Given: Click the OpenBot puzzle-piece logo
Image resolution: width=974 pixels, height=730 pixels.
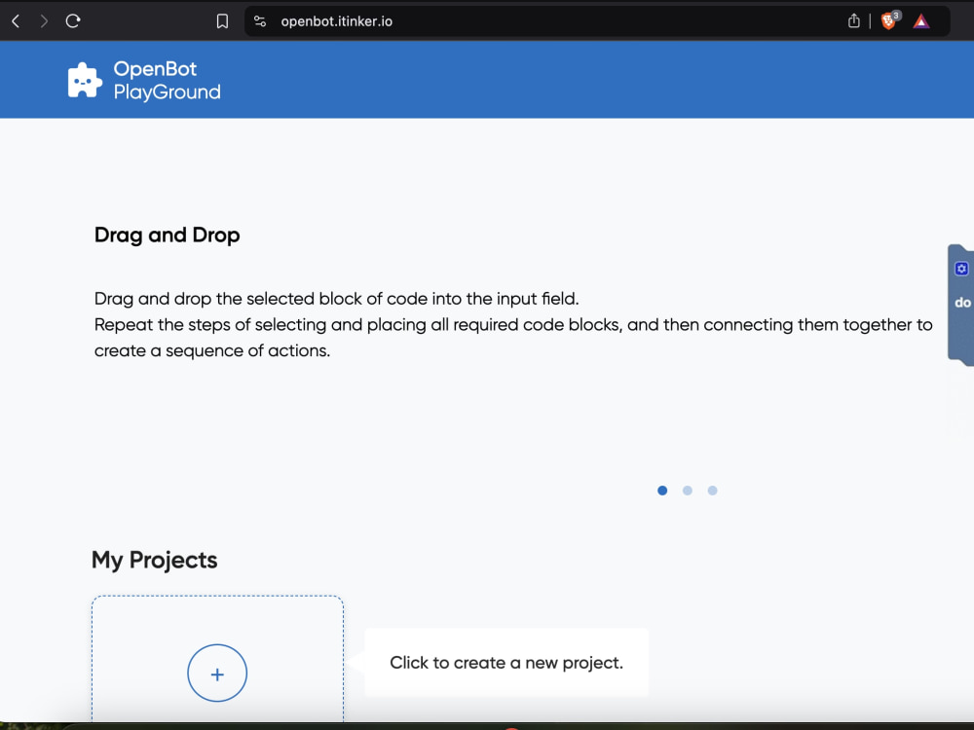Looking at the screenshot, I should click(85, 80).
